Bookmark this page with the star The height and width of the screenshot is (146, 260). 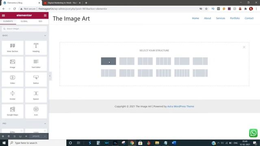pos(206,9)
